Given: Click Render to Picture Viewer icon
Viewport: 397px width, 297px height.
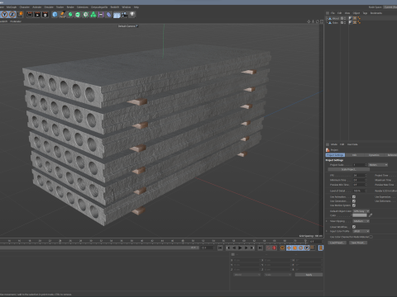Looking at the screenshot, I should tap(37, 15).
